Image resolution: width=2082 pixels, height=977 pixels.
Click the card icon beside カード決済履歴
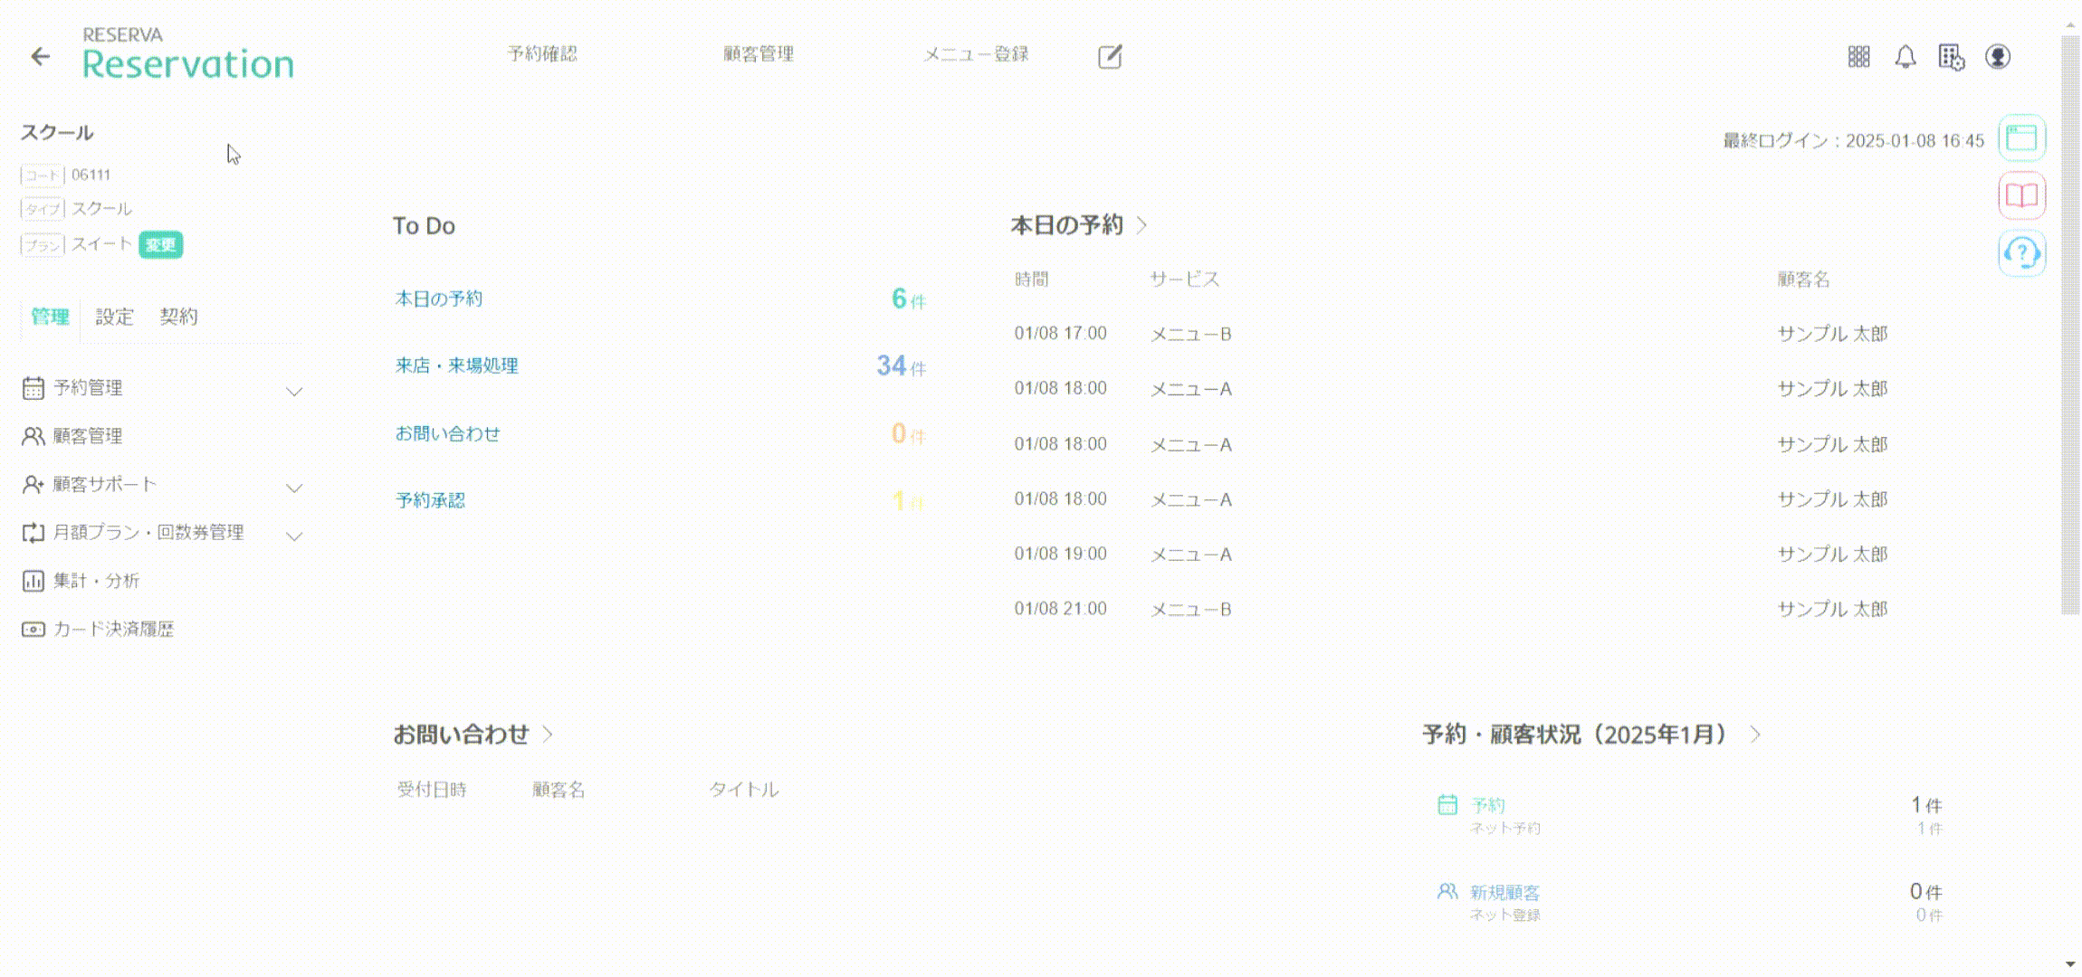pos(33,629)
